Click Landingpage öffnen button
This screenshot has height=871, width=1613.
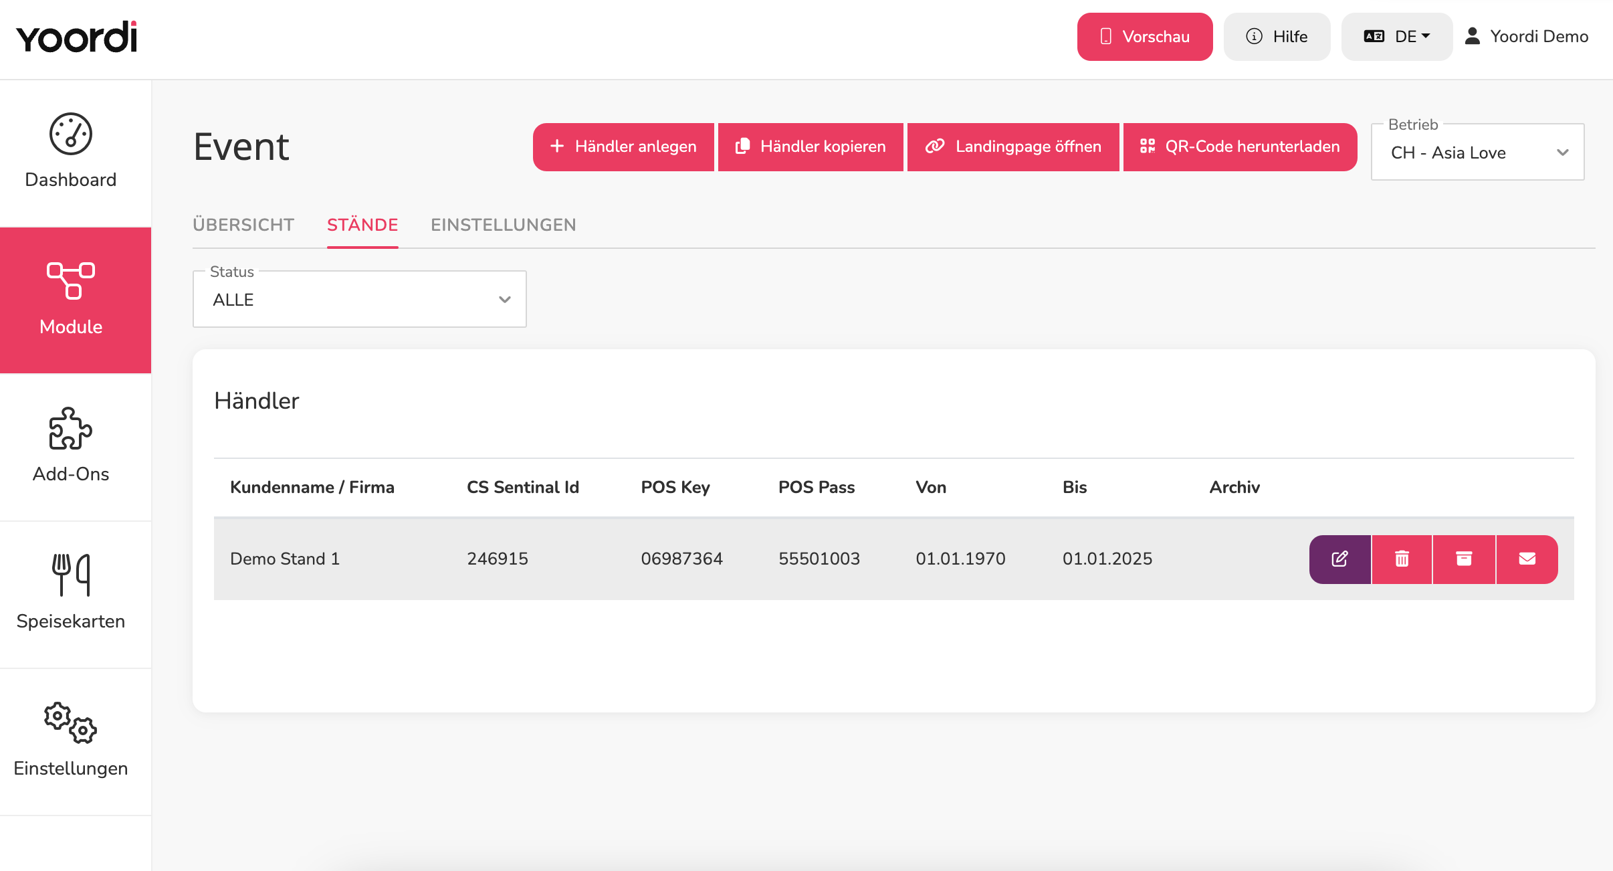pyautogui.click(x=1013, y=147)
